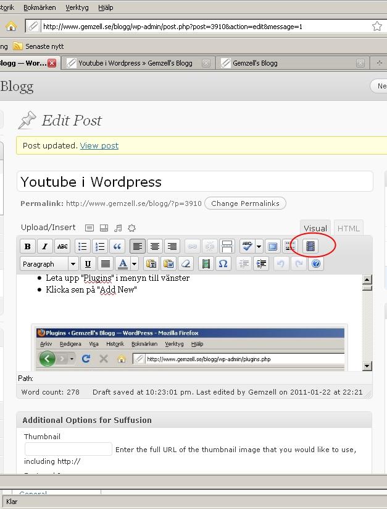
Task: Go to the browser home page
Action: pyautogui.click(x=11, y=27)
